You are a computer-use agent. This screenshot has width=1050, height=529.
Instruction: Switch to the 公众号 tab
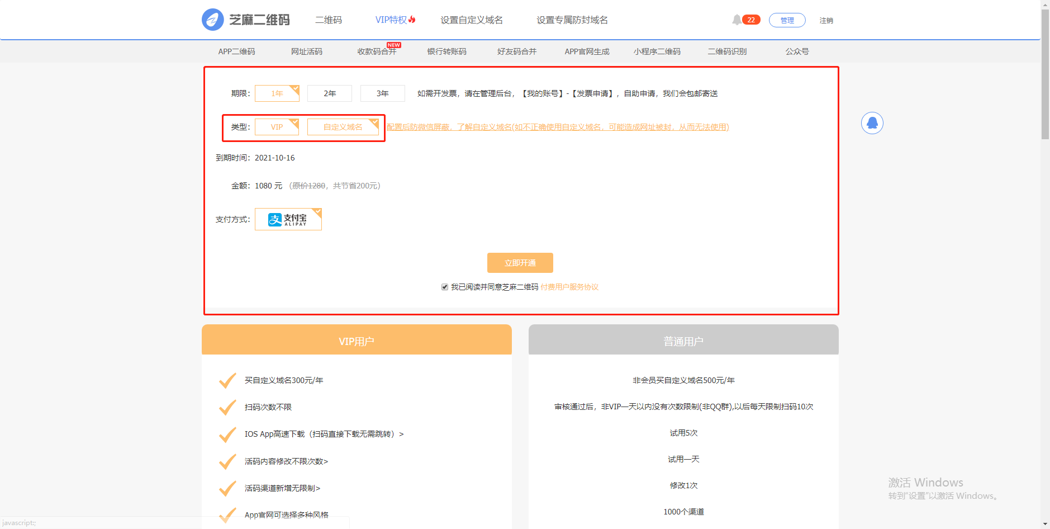[797, 51]
